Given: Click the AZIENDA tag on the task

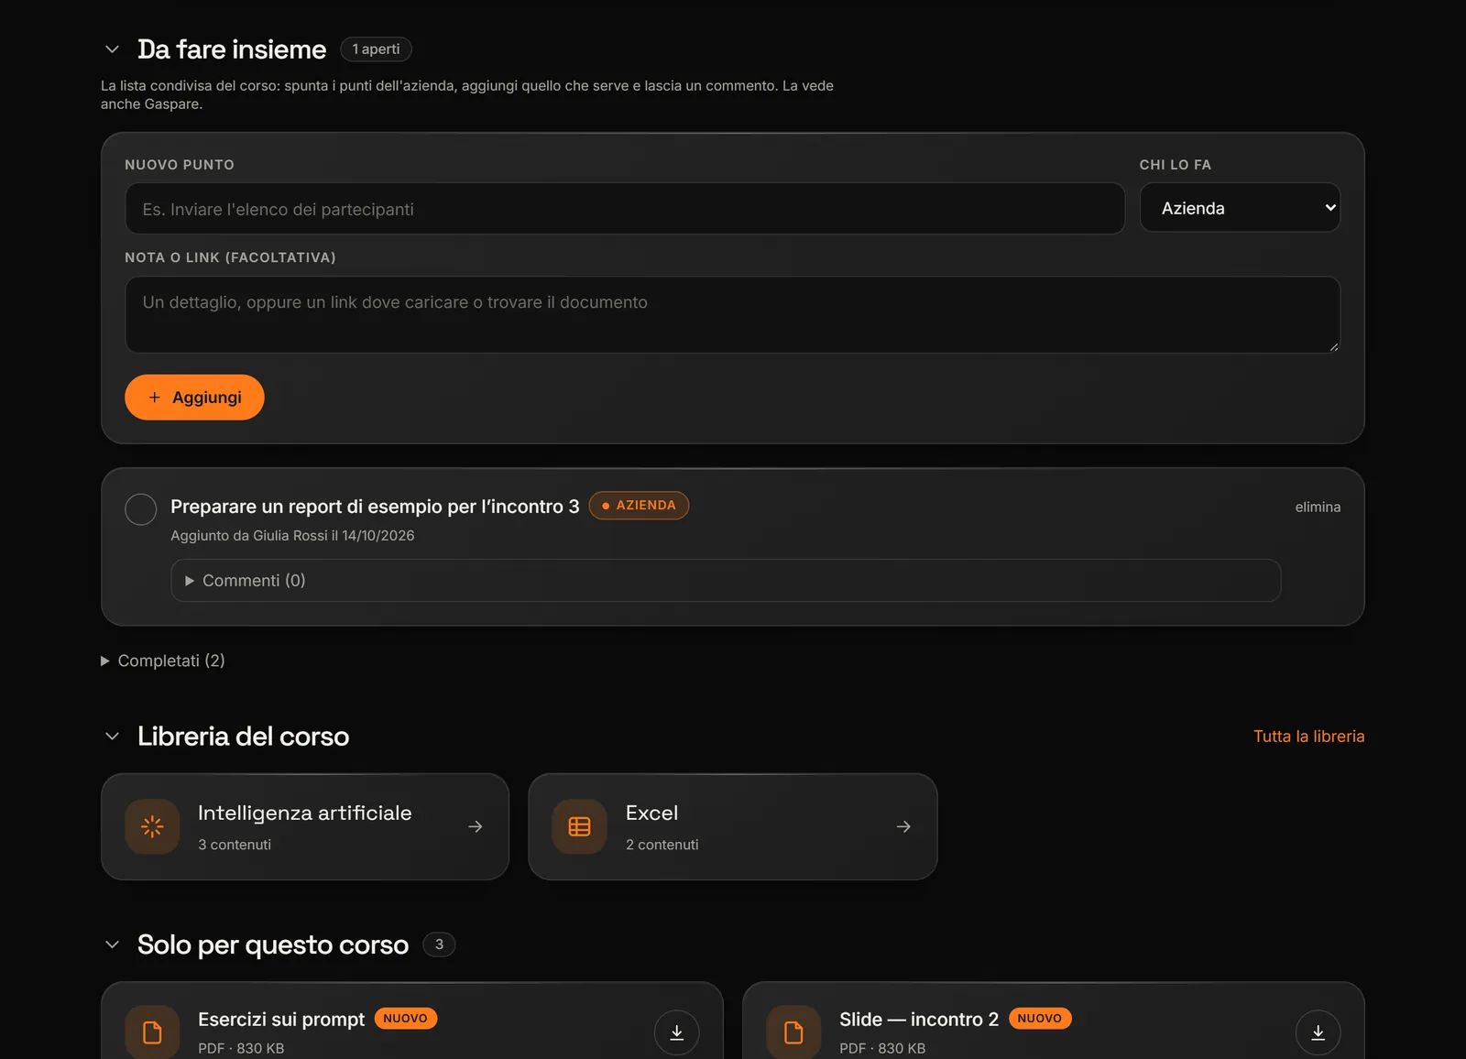Looking at the screenshot, I should click(639, 506).
